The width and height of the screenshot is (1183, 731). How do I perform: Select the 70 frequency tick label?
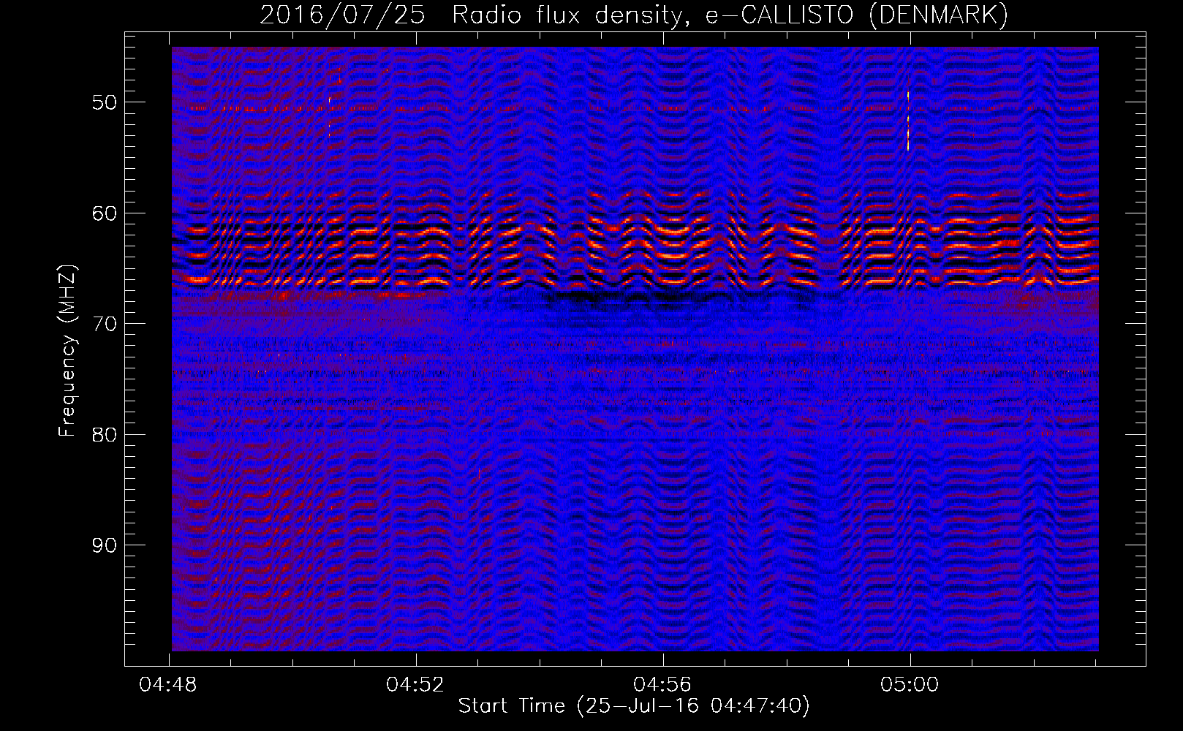tap(105, 324)
